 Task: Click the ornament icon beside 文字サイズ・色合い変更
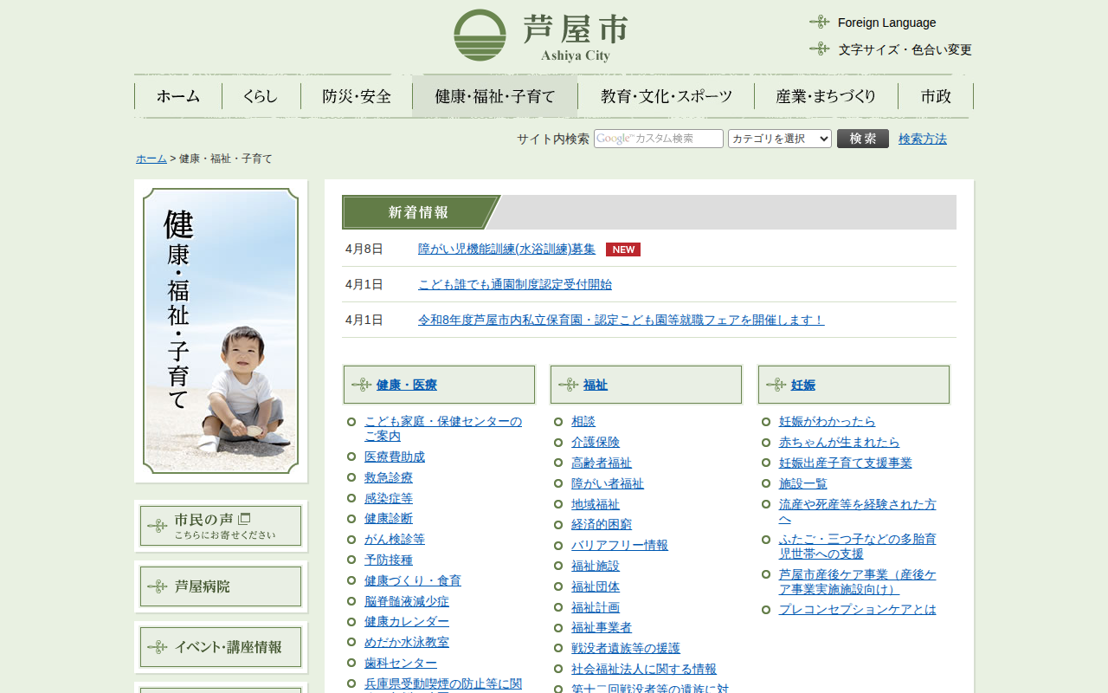click(819, 49)
